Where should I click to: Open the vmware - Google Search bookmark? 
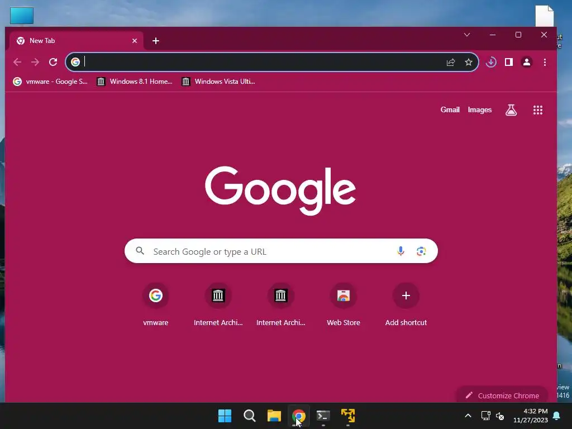click(x=50, y=82)
